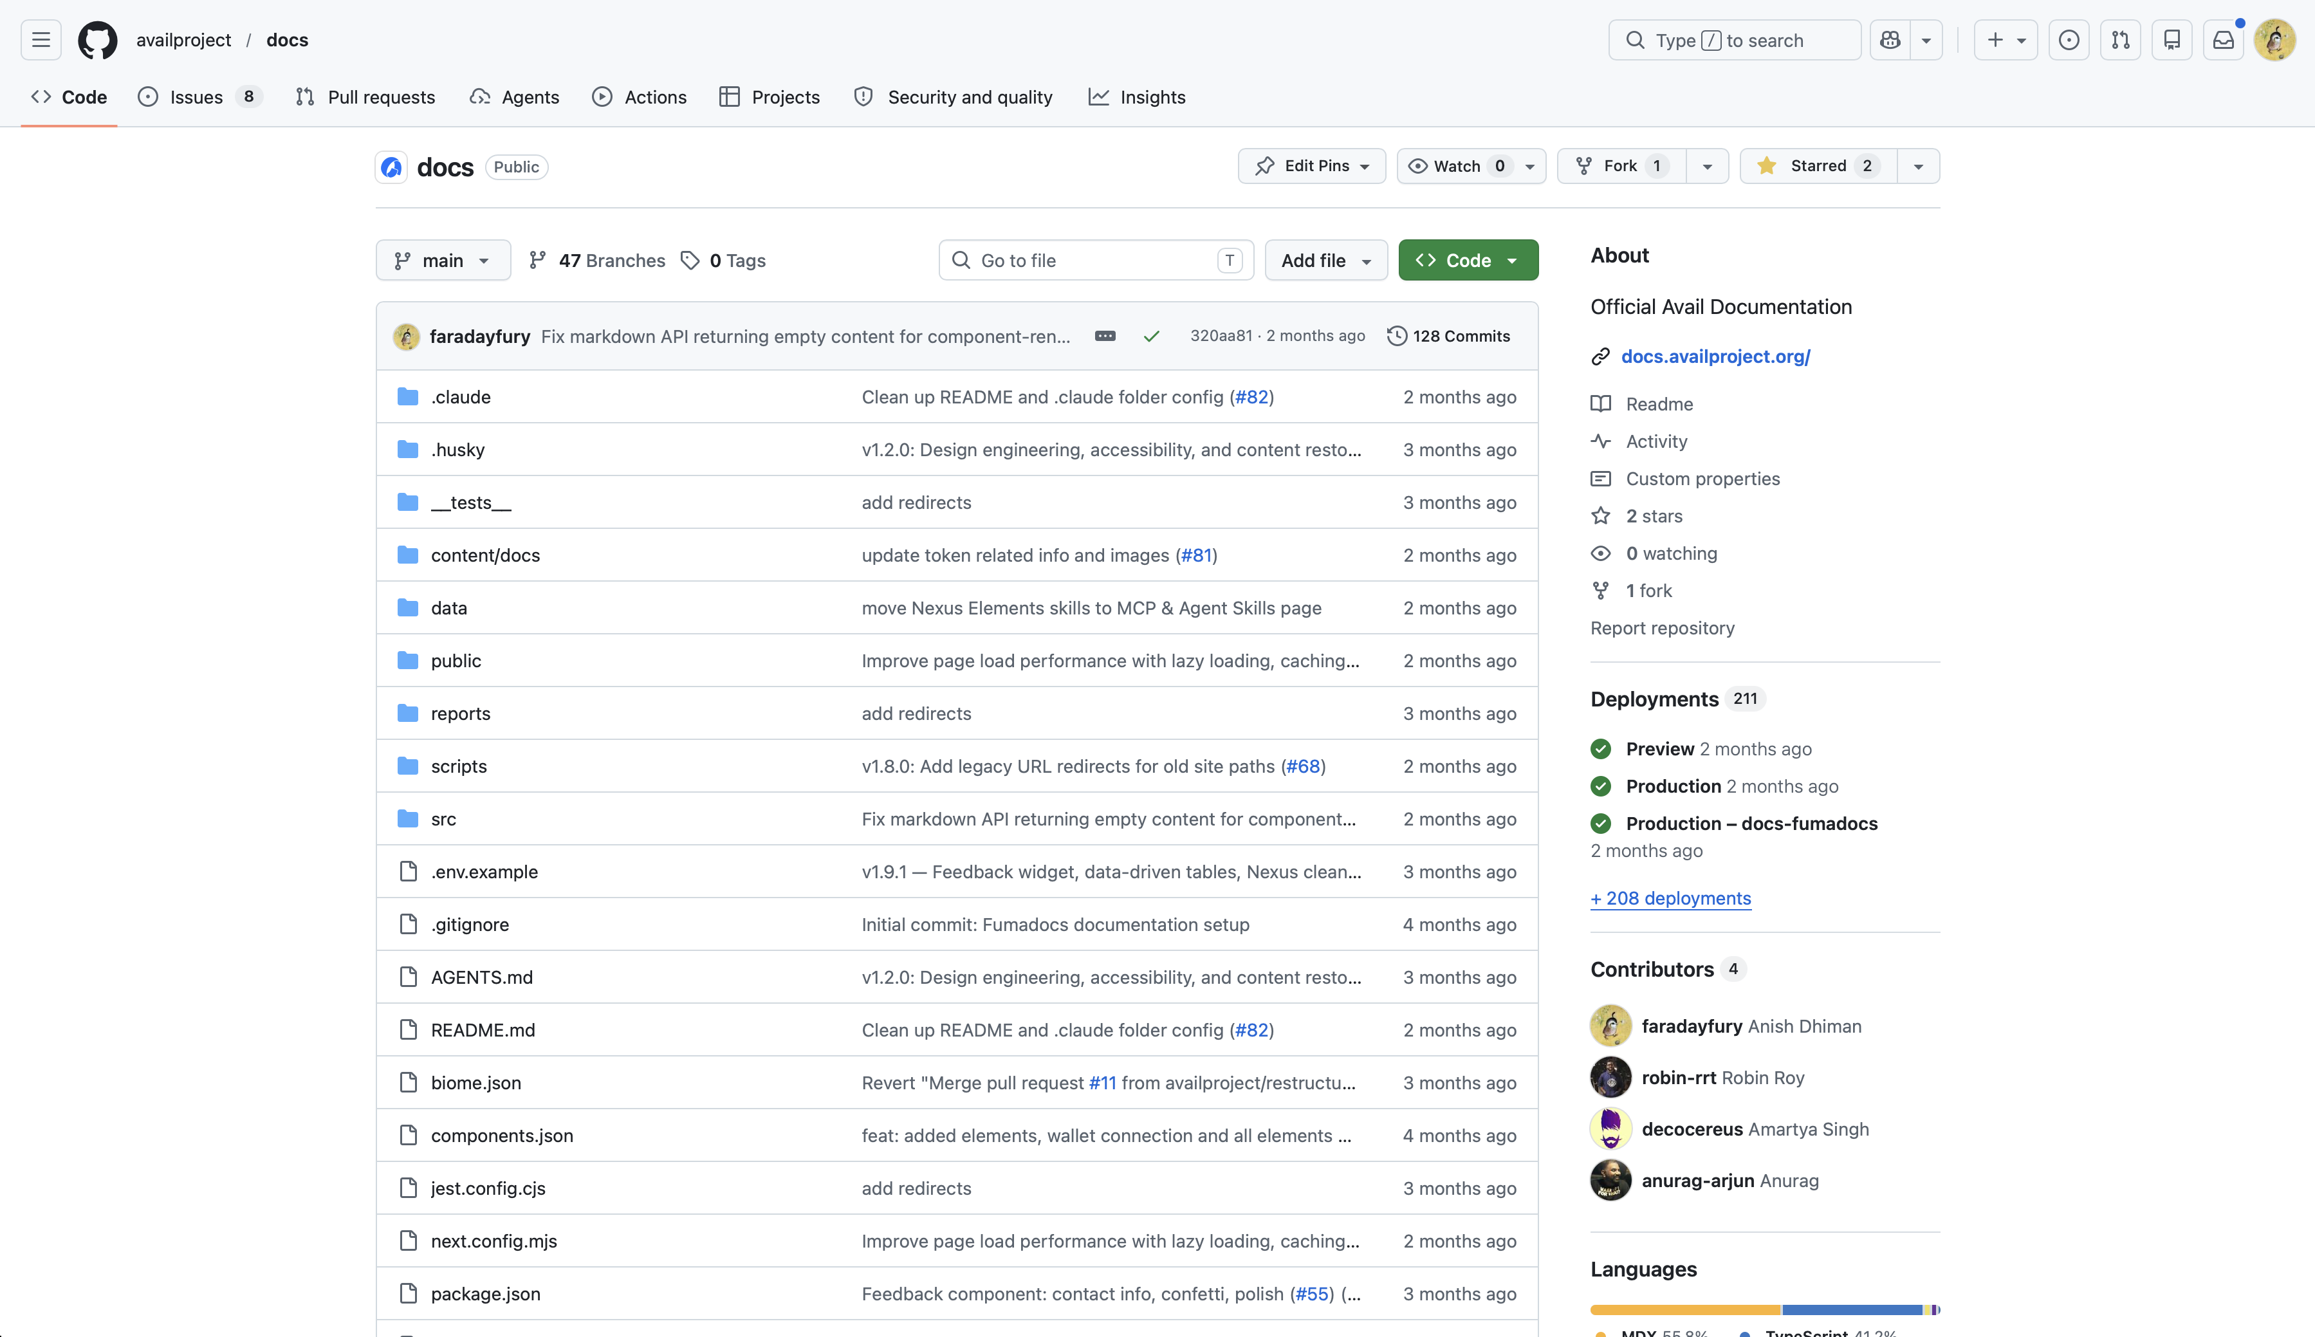Open the issues icon in top bar
2315x1337 pixels.
2069,41
